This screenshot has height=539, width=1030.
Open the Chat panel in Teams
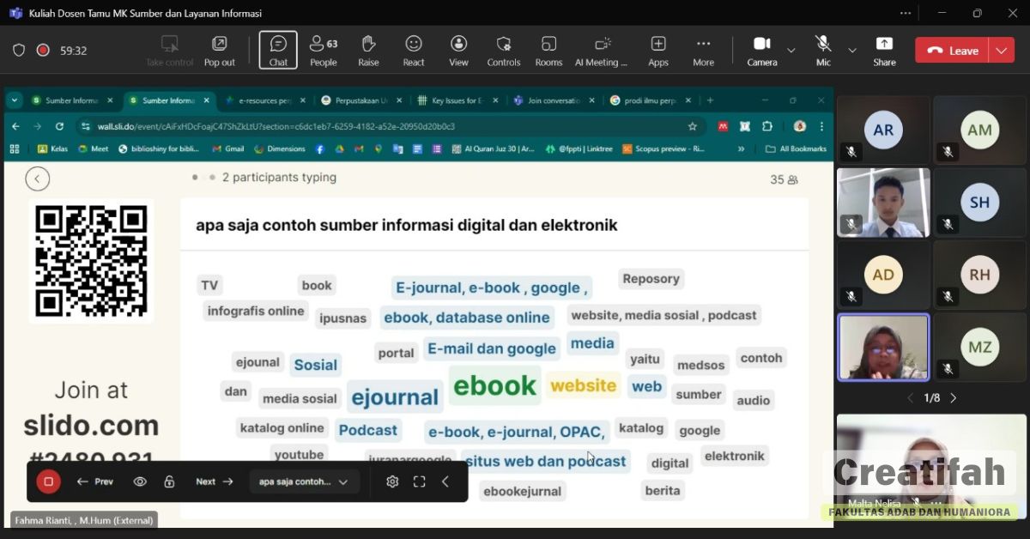click(278, 50)
